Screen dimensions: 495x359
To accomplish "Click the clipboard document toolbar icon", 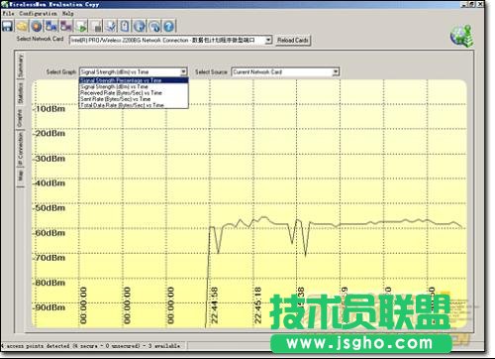I will click(x=125, y=26).
